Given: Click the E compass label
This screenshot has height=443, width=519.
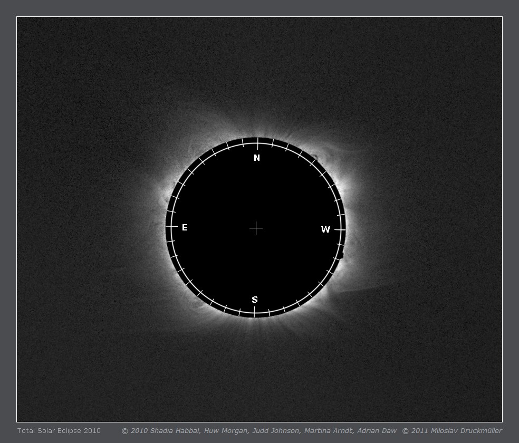Looking at the screenshot, I should pos(185,228).
